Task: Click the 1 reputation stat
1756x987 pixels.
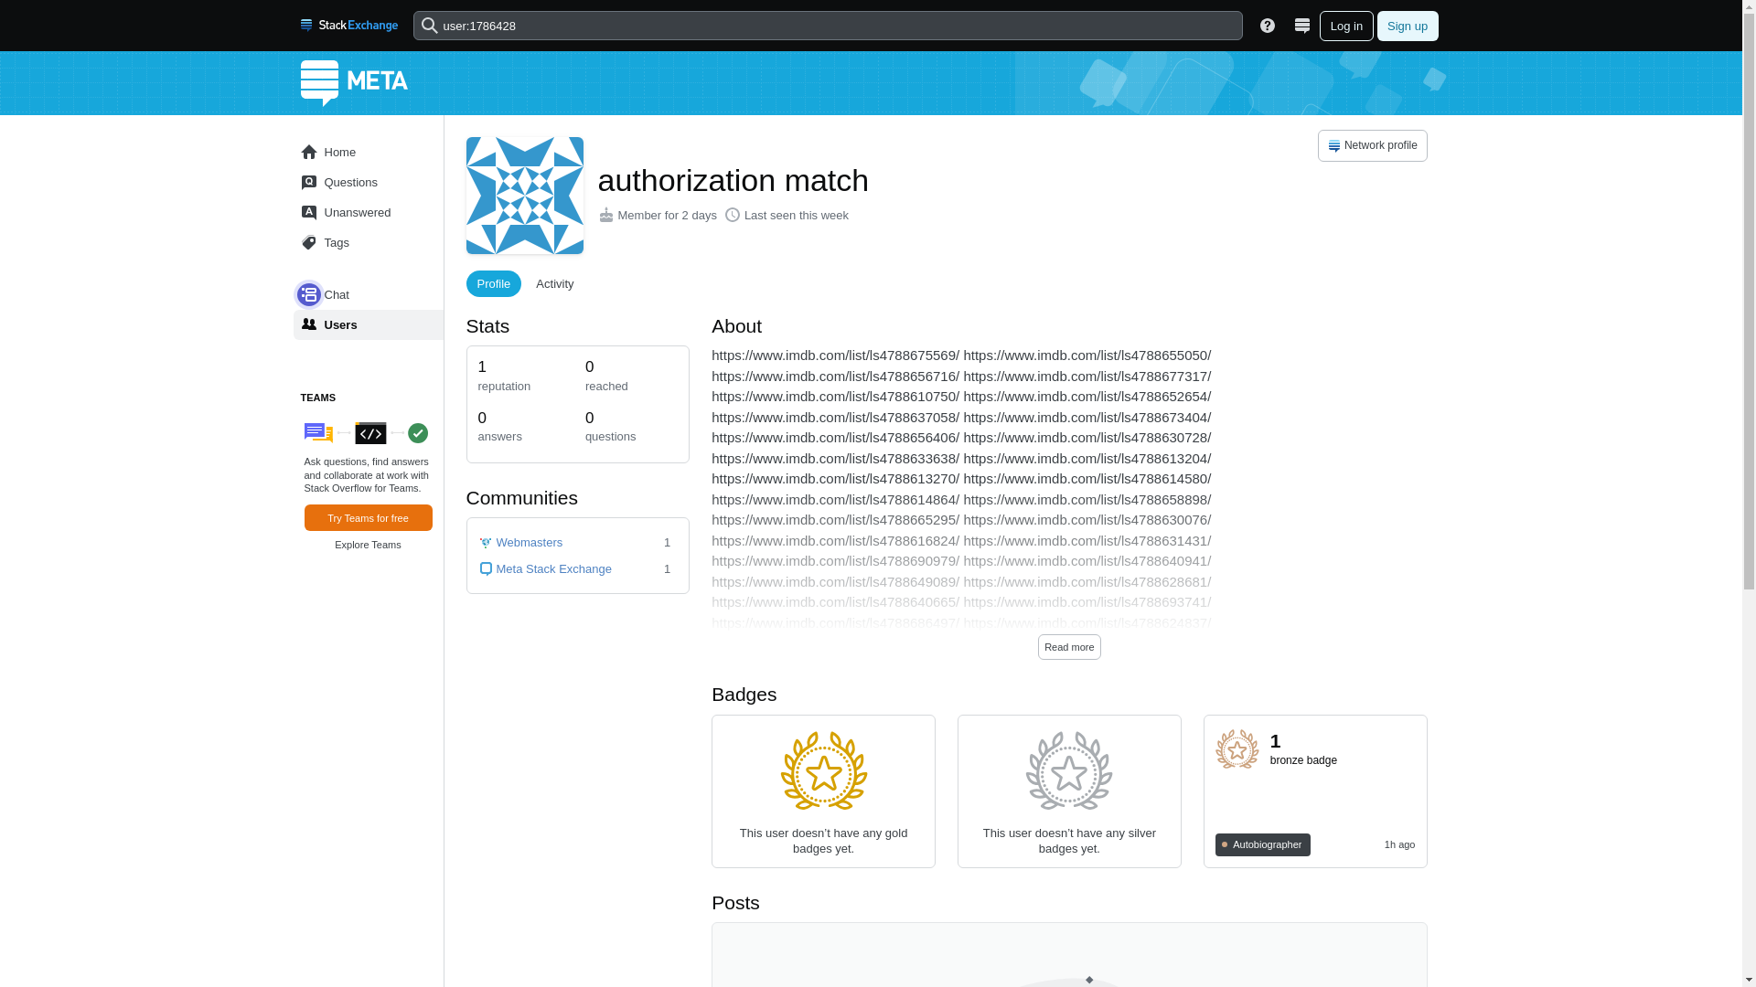Action: pyautogui.click(x=504, y=376)
